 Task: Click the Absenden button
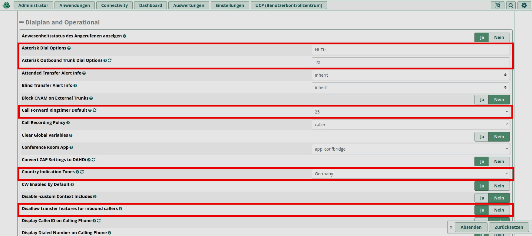click(x=471, y=227)
